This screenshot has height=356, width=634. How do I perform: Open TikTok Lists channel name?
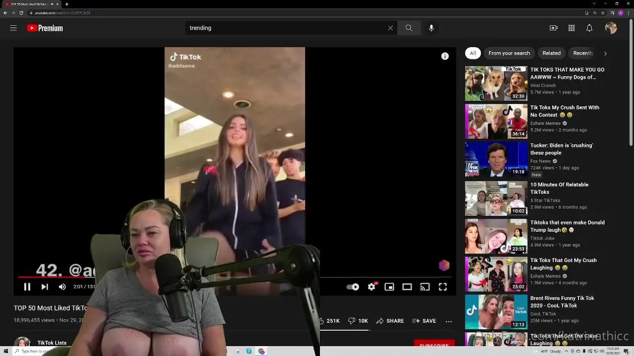point(52,343)
